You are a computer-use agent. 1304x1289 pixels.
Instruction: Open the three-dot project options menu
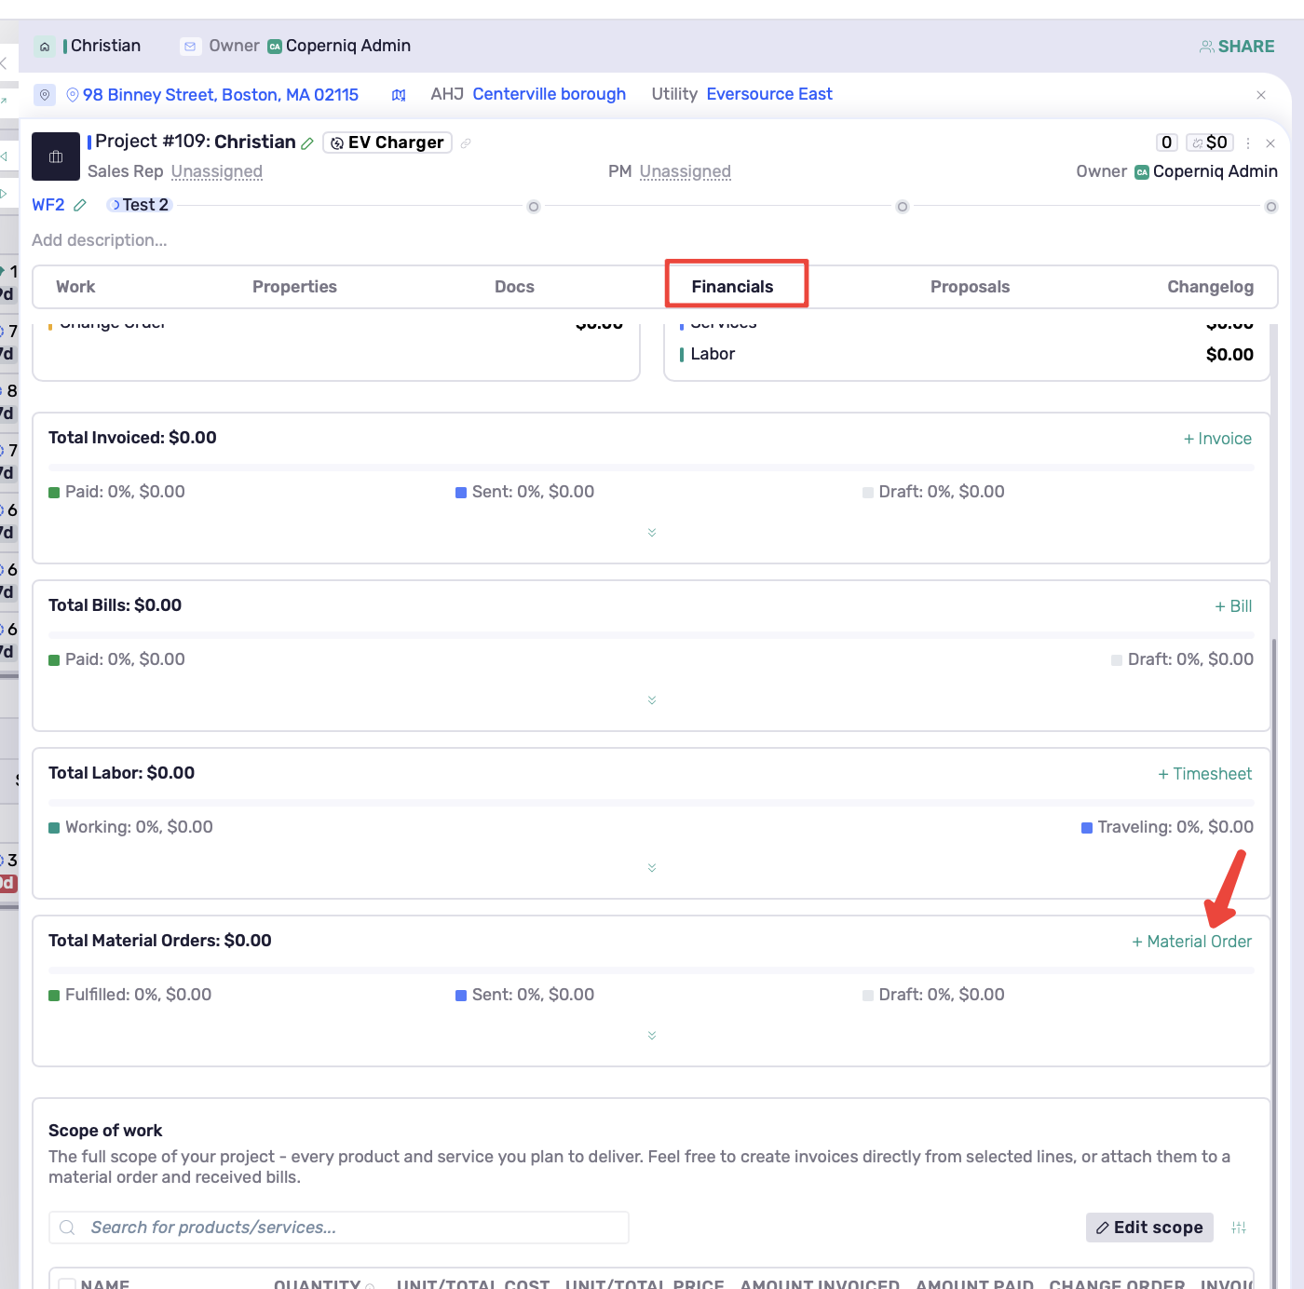click(x=1248, y=143)
